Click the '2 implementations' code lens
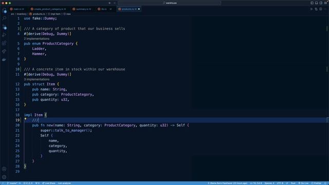This screenshot has width=329, height=185. coord(36,39)
